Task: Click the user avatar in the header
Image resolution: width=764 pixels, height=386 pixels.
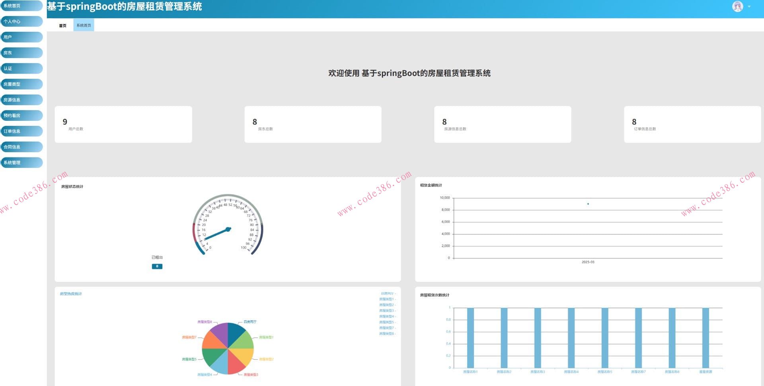Action: tap(737, 7)
